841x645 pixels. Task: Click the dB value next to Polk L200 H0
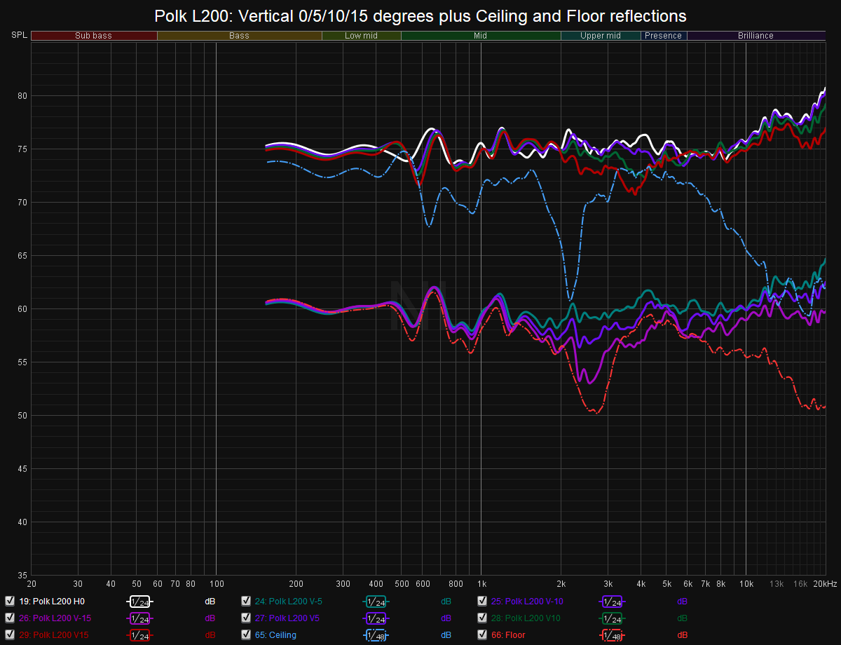(210, 601)
